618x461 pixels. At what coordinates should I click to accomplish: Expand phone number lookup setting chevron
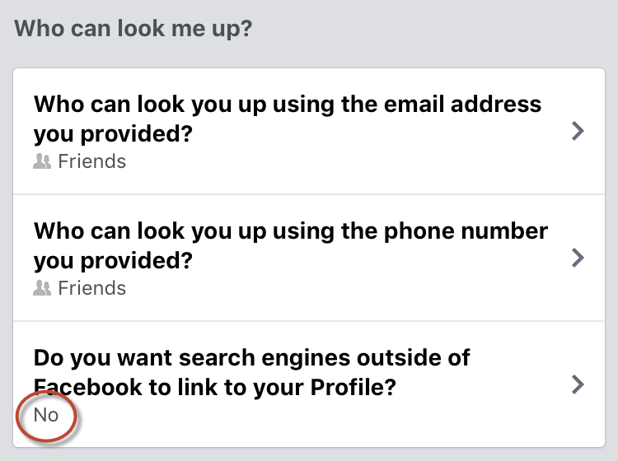pos(578,258)
